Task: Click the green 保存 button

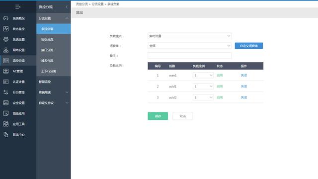Action: tap(158, 116)
